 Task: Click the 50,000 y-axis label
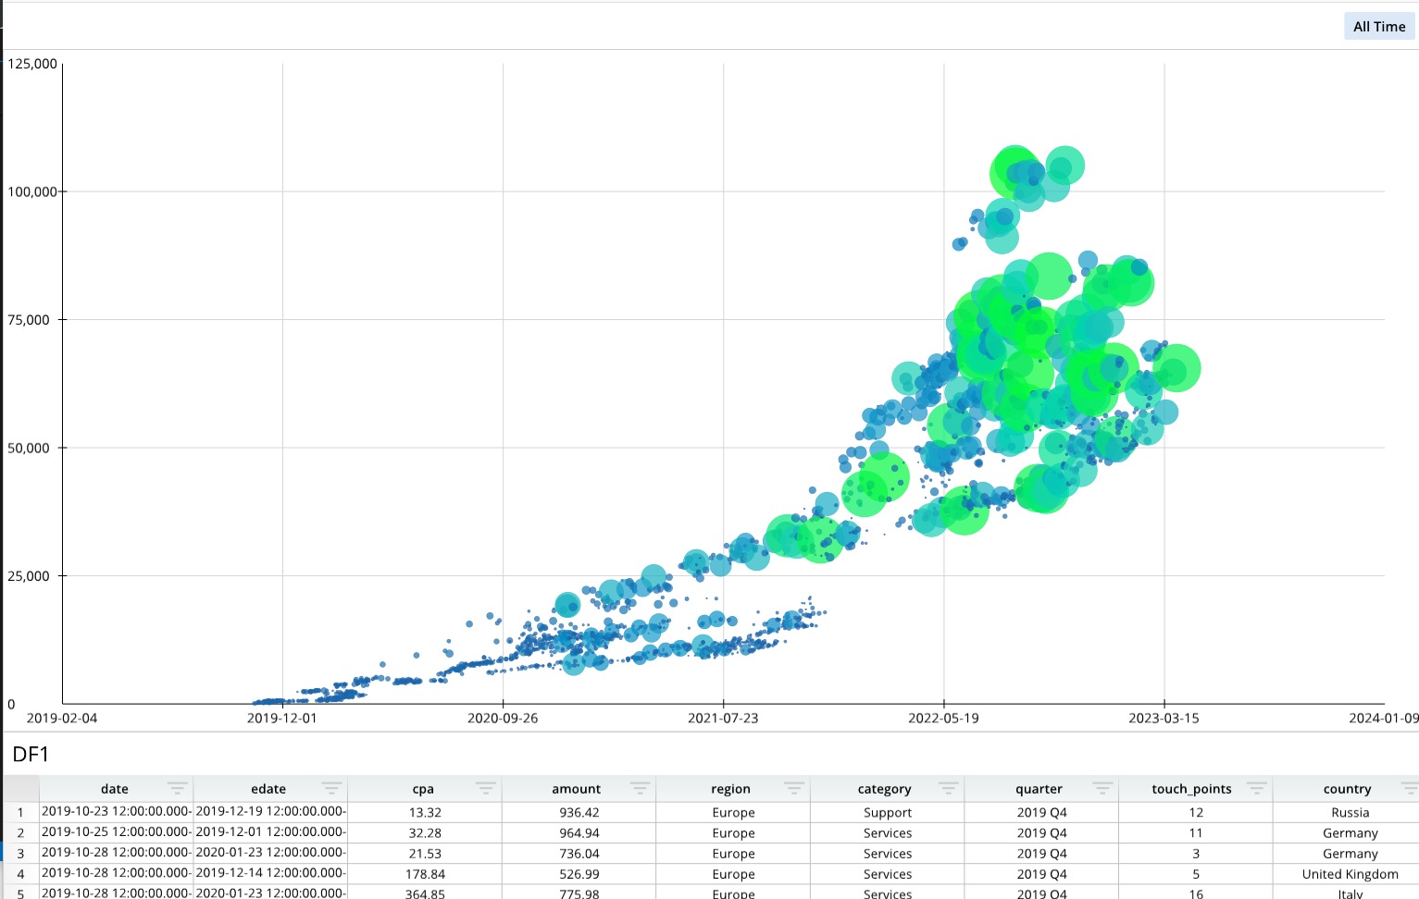(29, 448)
